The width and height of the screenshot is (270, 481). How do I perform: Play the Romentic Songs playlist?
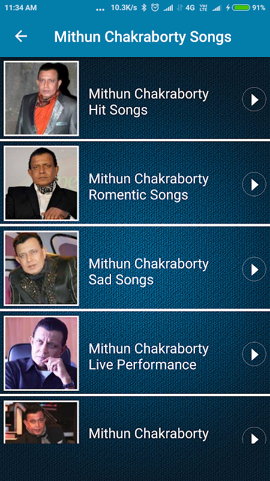click(254, 185)
